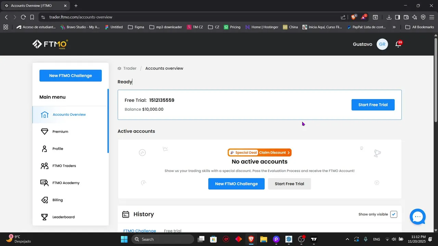Click Brave Shields lion icon
This screenshot has height=246, width=438.
click(x=353, y=17)
